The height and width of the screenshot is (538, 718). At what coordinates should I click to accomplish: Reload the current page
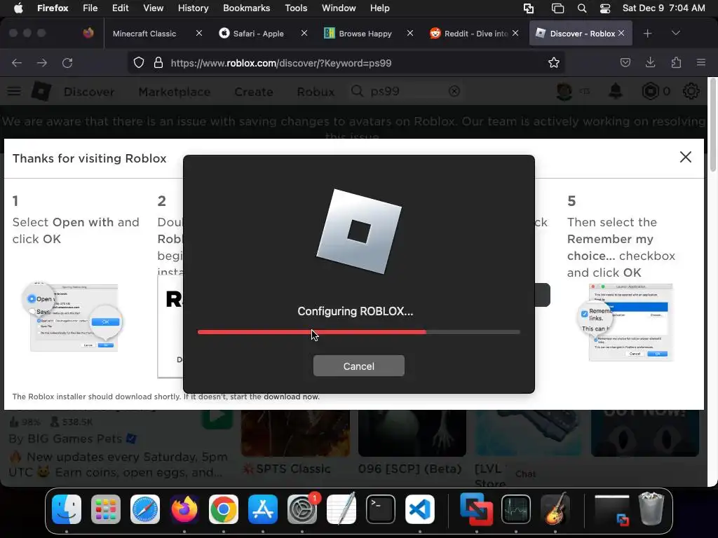click(x=67, y=62)
